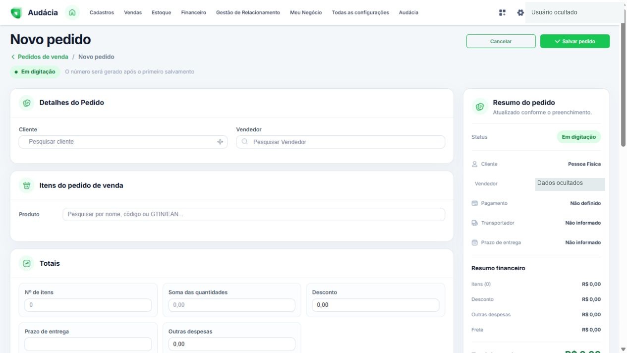Click the Resumo do pedido header icon
This screenshot has width=627, height=353.
pyautogui.click(x=479, y=107)
